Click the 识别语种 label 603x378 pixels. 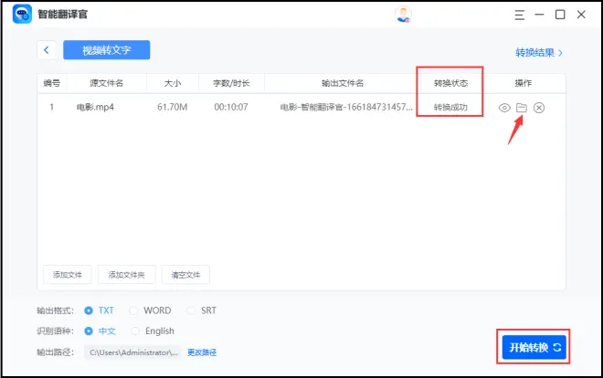click(x=55, y=331)
